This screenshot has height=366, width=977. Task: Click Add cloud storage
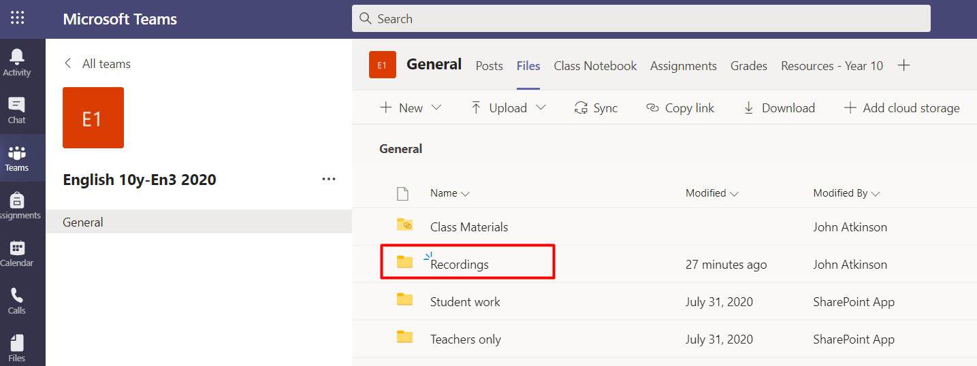coord(901,107)
